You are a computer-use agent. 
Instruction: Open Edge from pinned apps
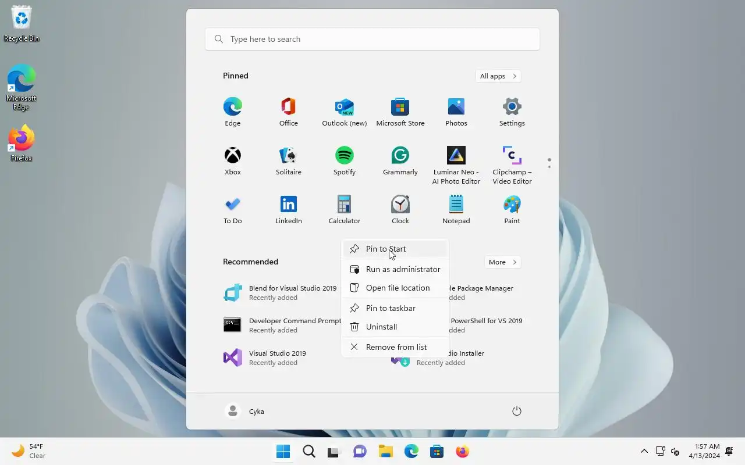pos(233,112)
